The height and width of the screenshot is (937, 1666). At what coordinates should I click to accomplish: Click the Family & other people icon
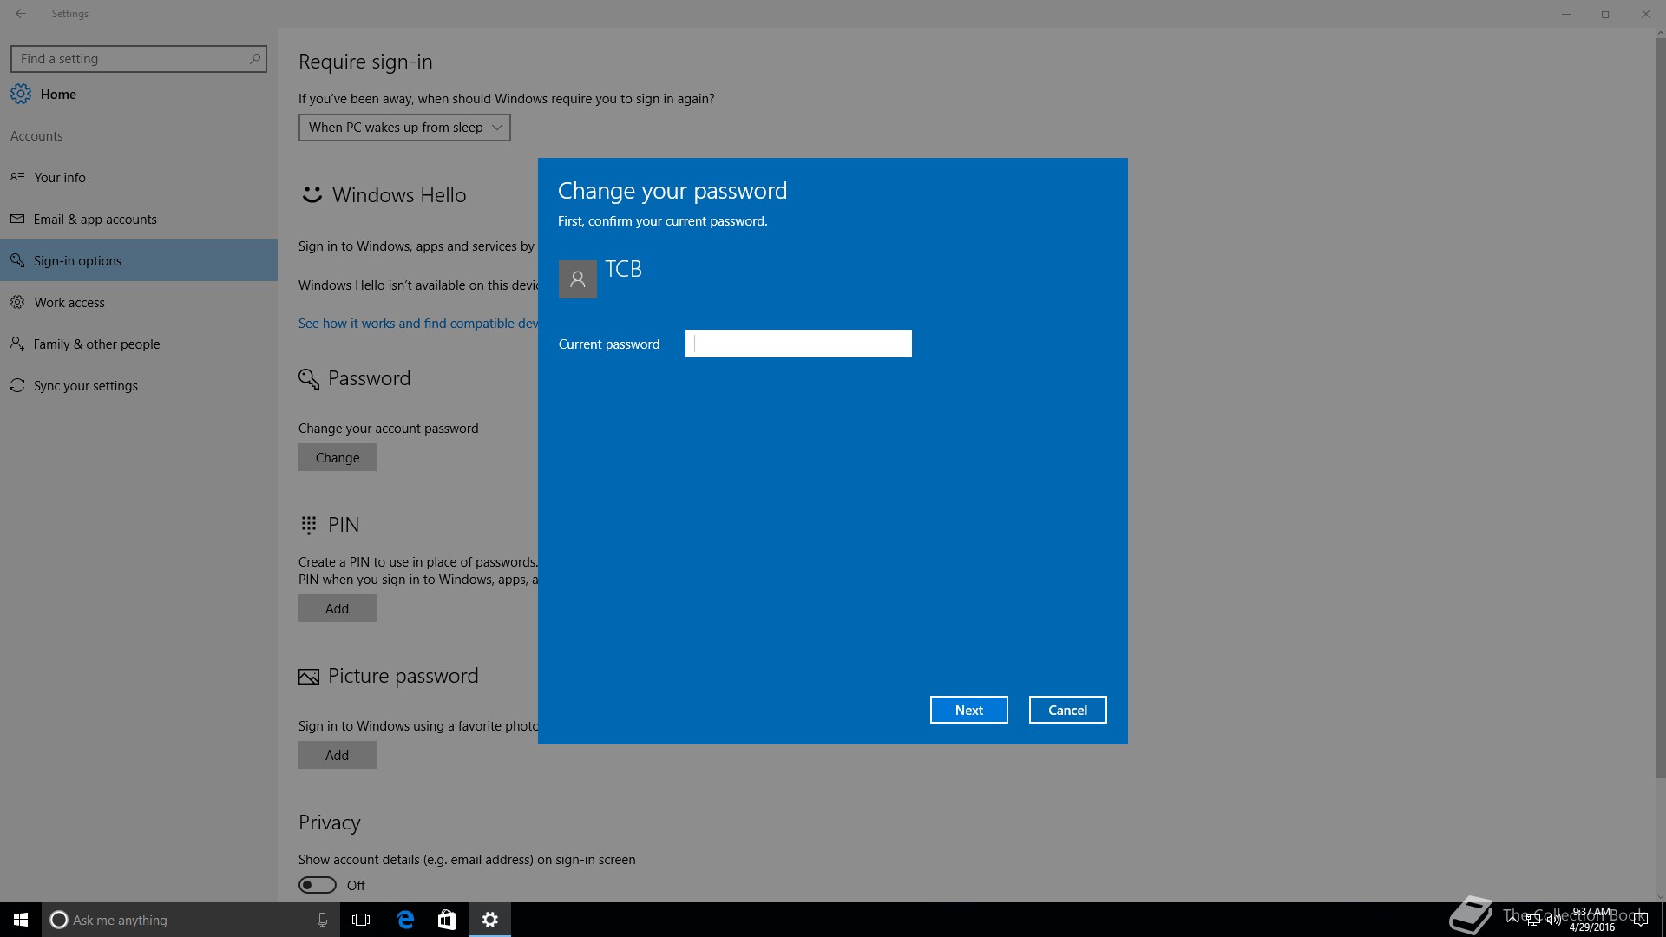tap(17, 344)
